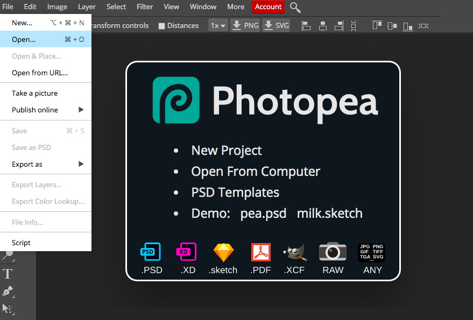Click the align horizontal centers icon

323,26
